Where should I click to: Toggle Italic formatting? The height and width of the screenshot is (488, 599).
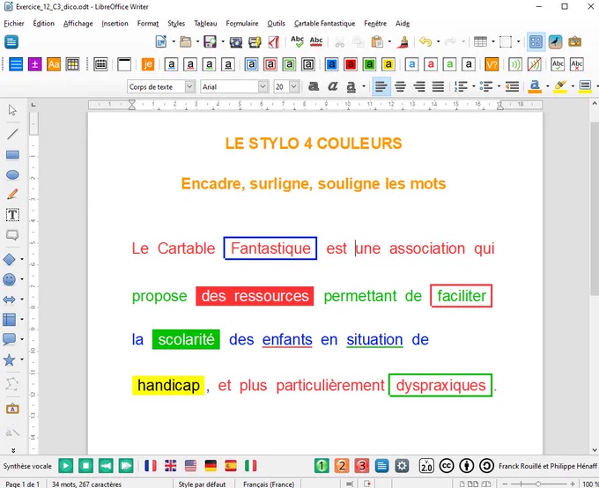[x=332, y=86]
